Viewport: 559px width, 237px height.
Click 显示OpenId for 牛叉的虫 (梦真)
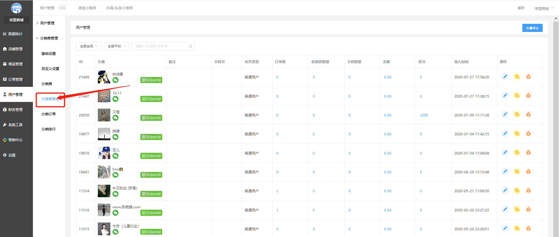pos(151,194)
